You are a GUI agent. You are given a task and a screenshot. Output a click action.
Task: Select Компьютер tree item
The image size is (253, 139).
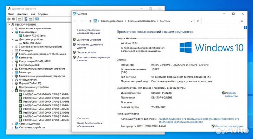[x=26, y=58]
